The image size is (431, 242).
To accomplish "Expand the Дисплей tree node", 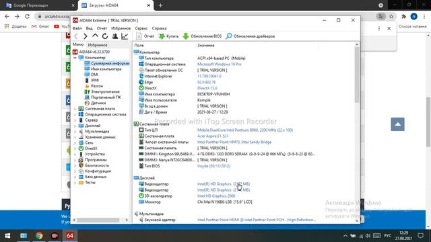I will 75,126.
